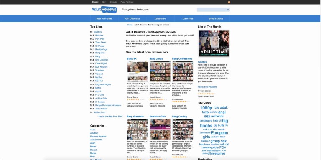Open FTV Girls in Top Sites list
Image resolution: width=321 pixels, height=160 pixels.
(99, 95)
